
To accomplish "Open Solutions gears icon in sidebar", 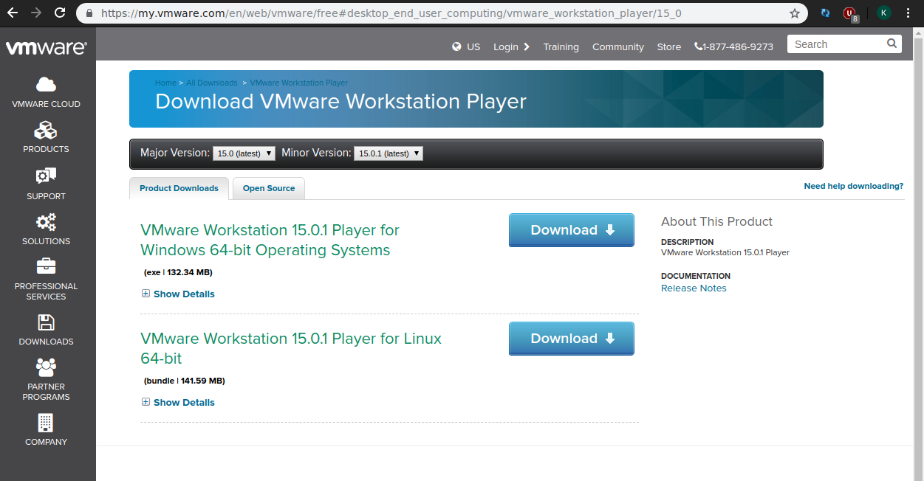I will [x=46, y=222].
